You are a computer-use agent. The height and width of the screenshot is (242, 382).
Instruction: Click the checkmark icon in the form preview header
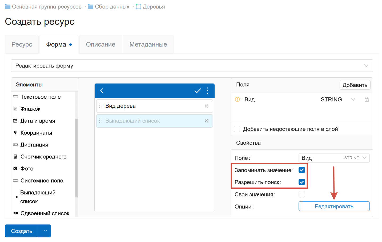(198, 91)
